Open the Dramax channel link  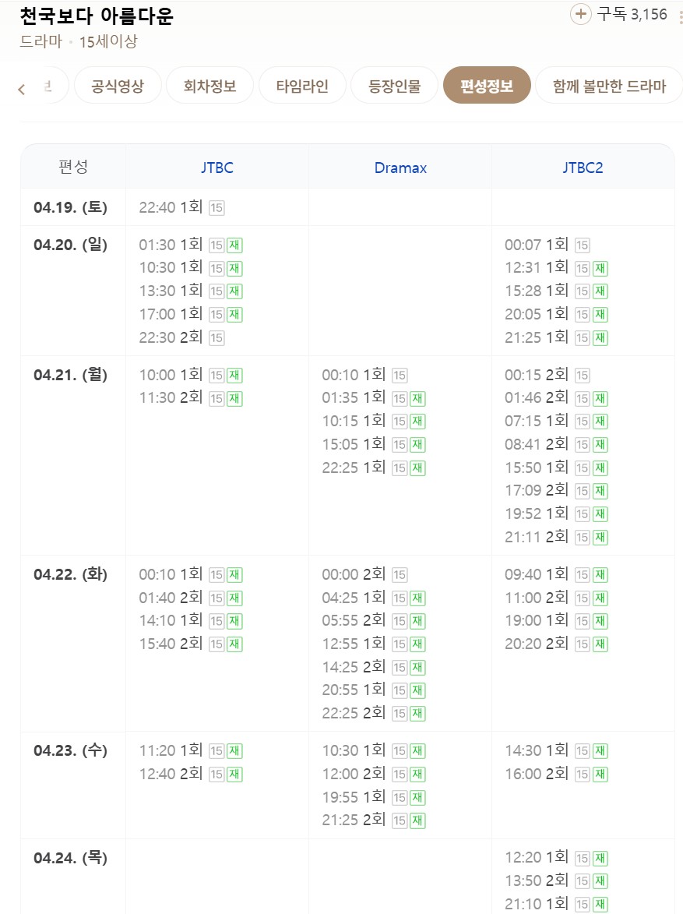click(x=400, y=168)
